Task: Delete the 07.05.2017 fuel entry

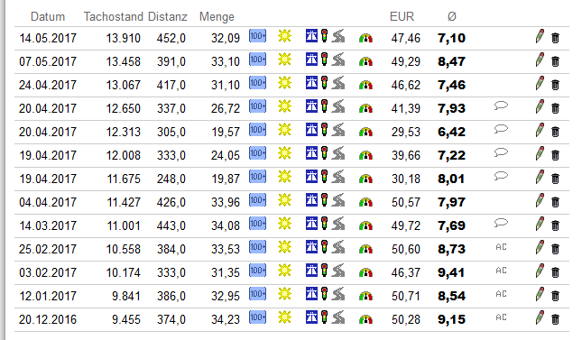Action: click(x=555, y=61)
